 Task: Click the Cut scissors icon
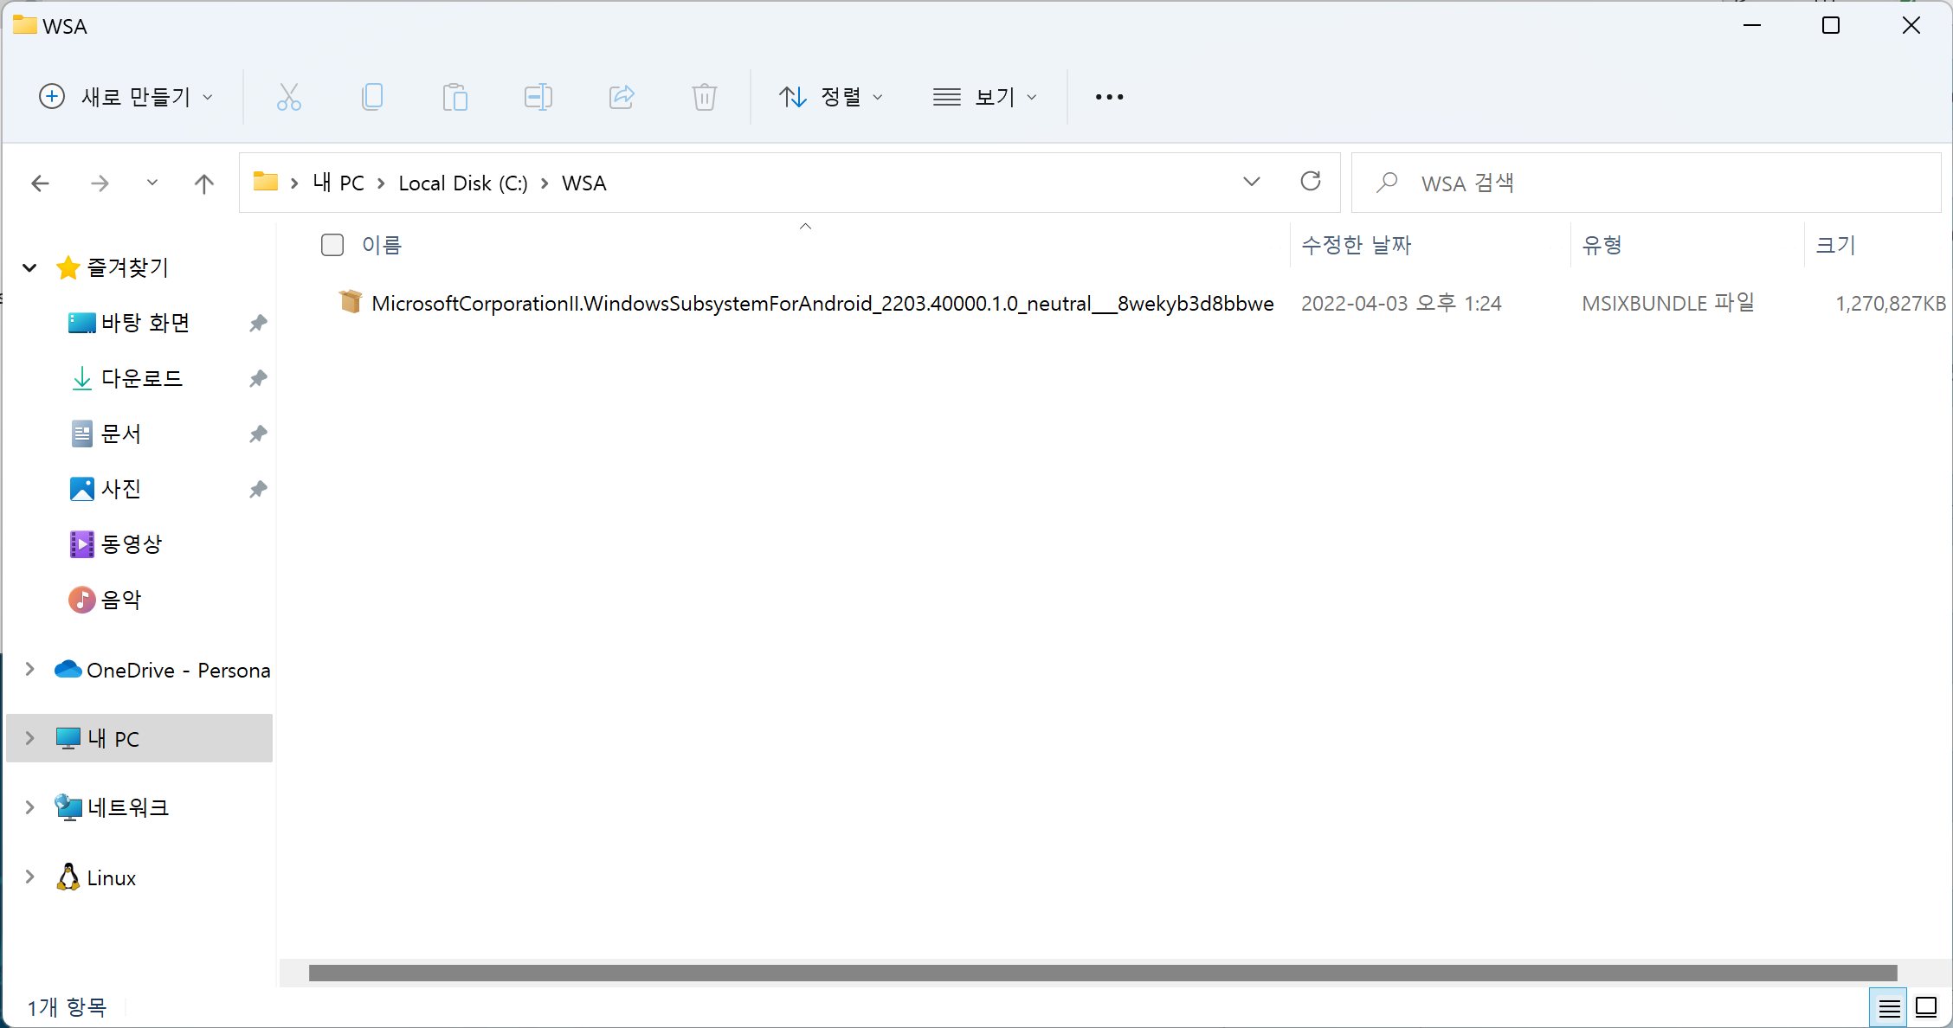pyautogui.click(x=288, y=97)
